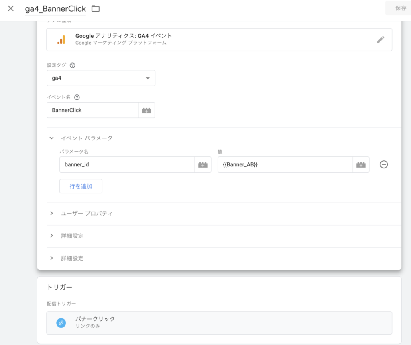Expand the last 詳細設定 section above トリガー
411x345 pixels.
[51, 258]
